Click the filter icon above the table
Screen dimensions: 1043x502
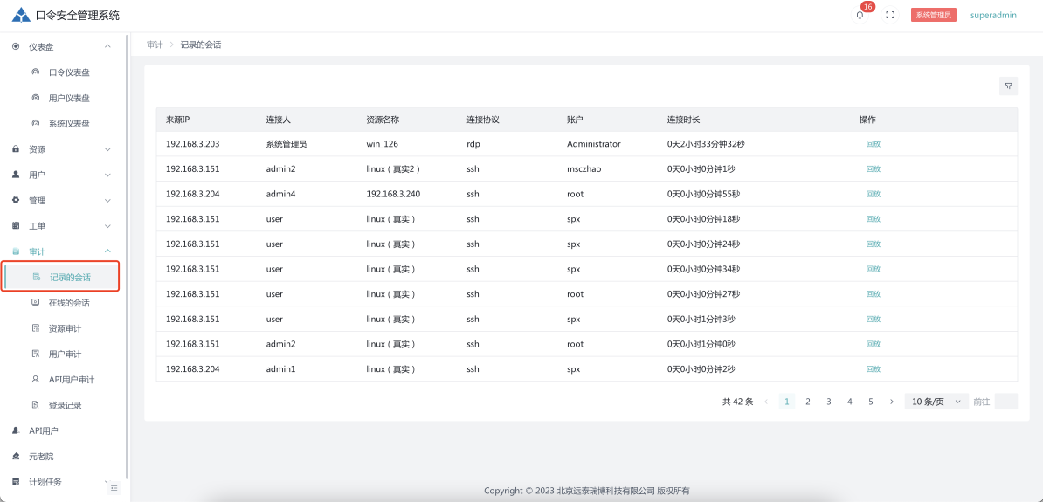click(1009, 86)
